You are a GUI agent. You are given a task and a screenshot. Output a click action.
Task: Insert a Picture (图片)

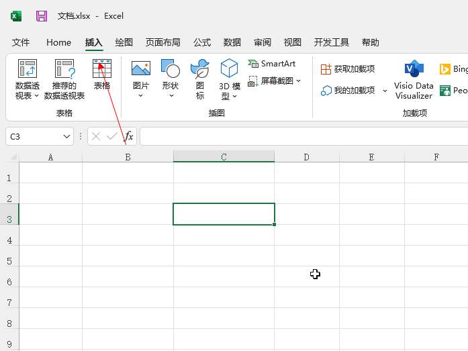pos(140,79)
